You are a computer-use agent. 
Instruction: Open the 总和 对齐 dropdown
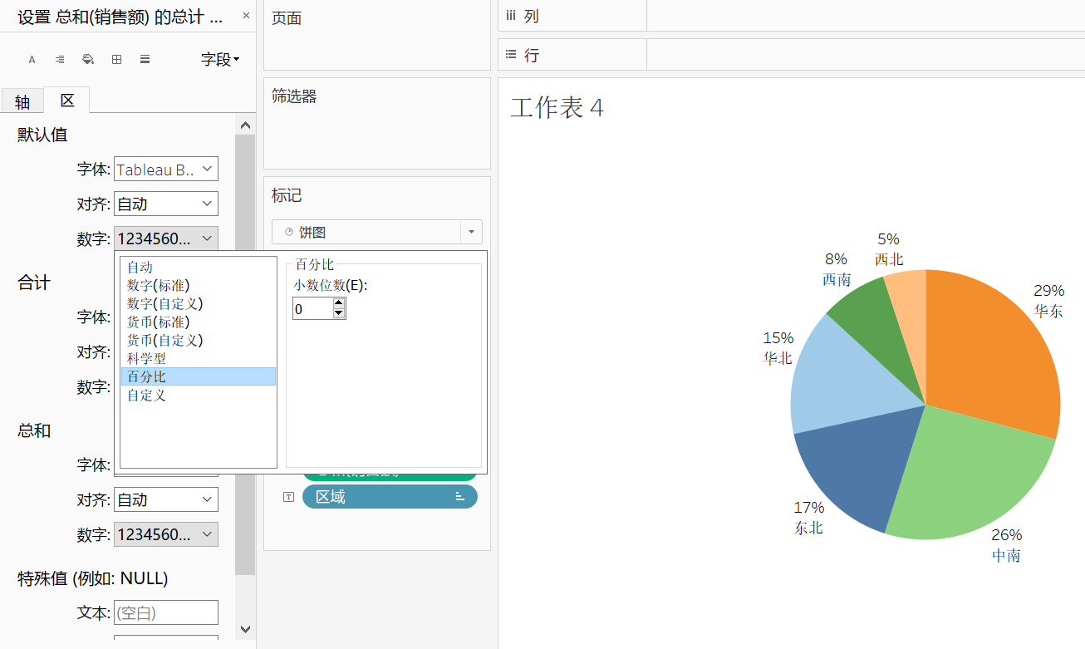click(x=166, y=500)
